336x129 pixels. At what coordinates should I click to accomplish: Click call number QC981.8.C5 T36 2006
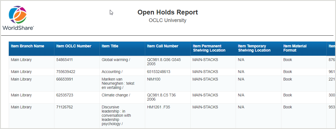[x=161, y=97]
